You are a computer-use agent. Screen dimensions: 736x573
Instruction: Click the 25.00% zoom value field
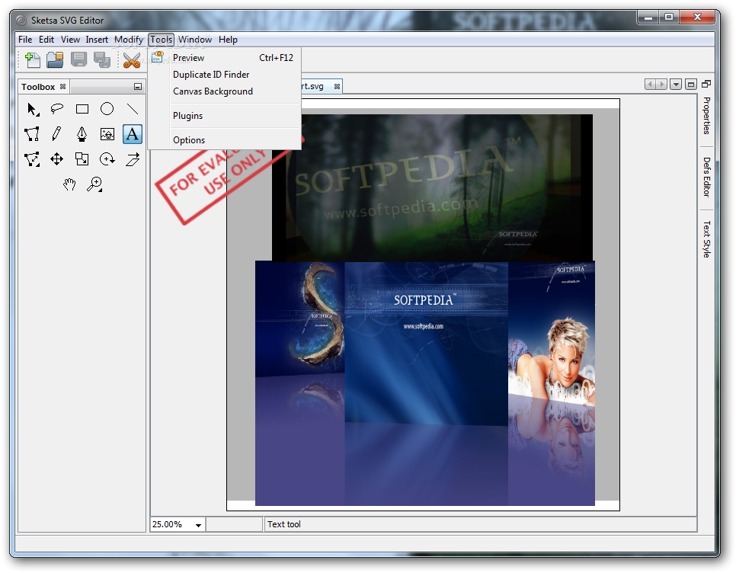[171, 525]
